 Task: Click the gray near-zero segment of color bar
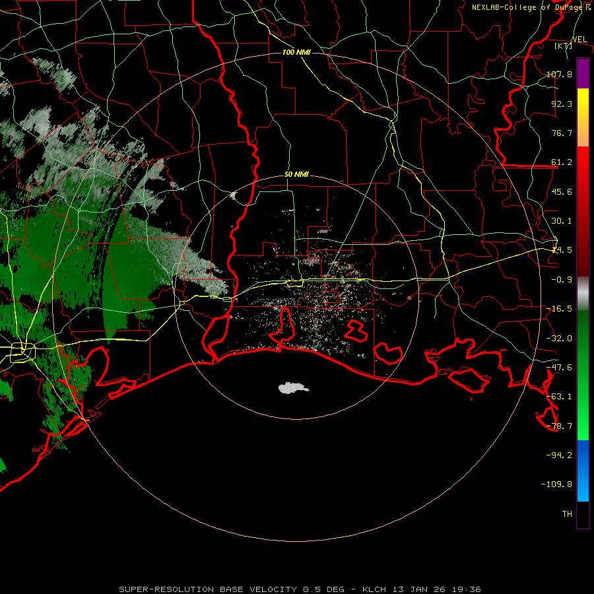point(583,294)
